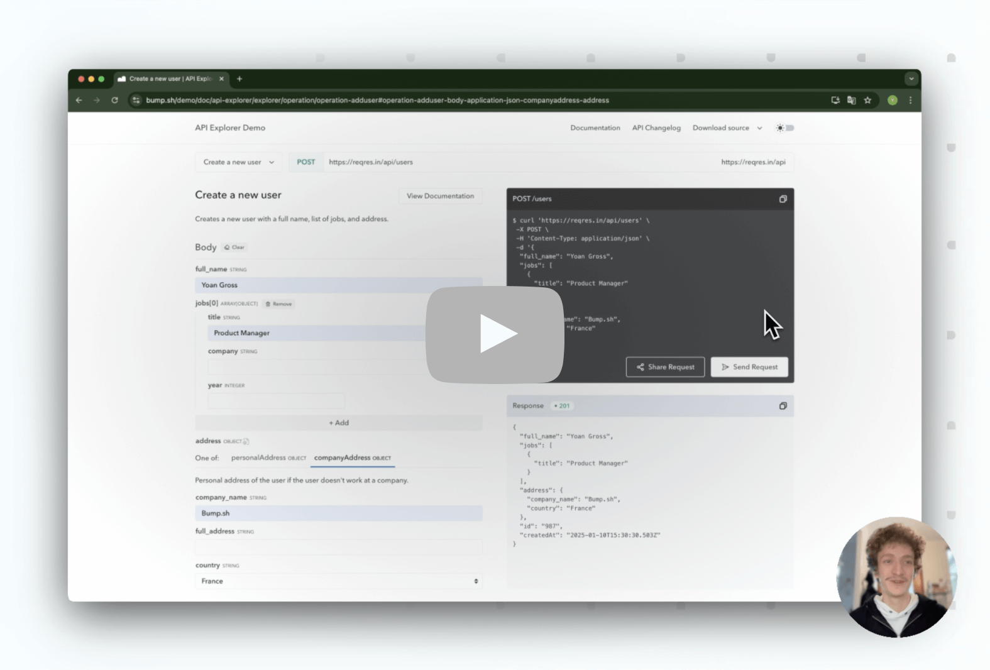The height and width of the screenshot is (670, 990).
Task: Open API Changelog link
Action: [656, 128]
